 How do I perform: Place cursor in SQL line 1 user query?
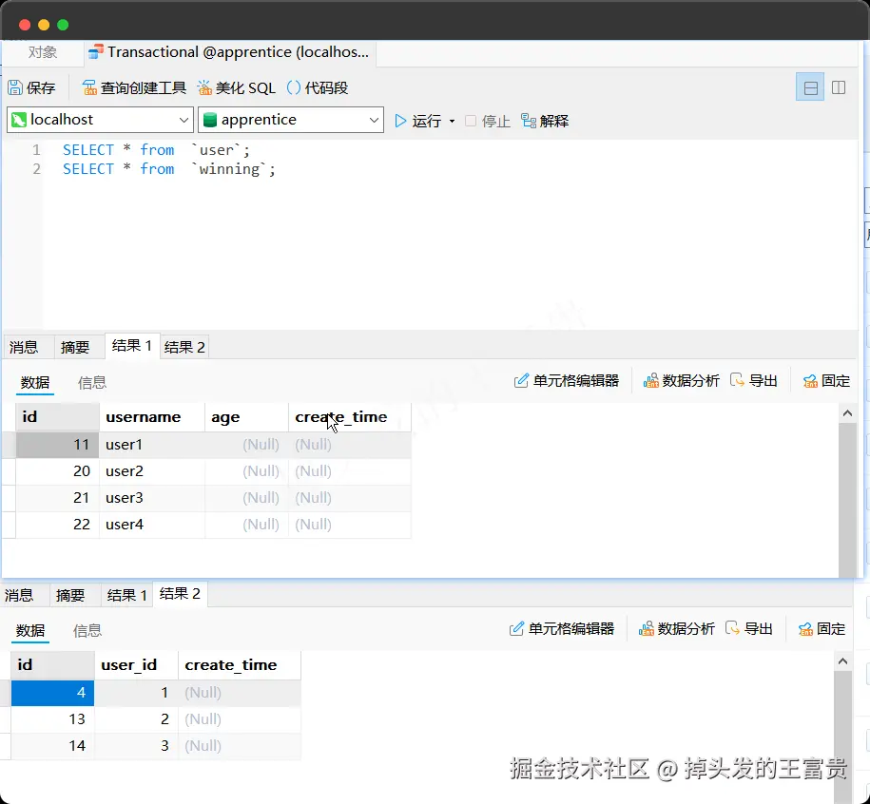[156, 150]
